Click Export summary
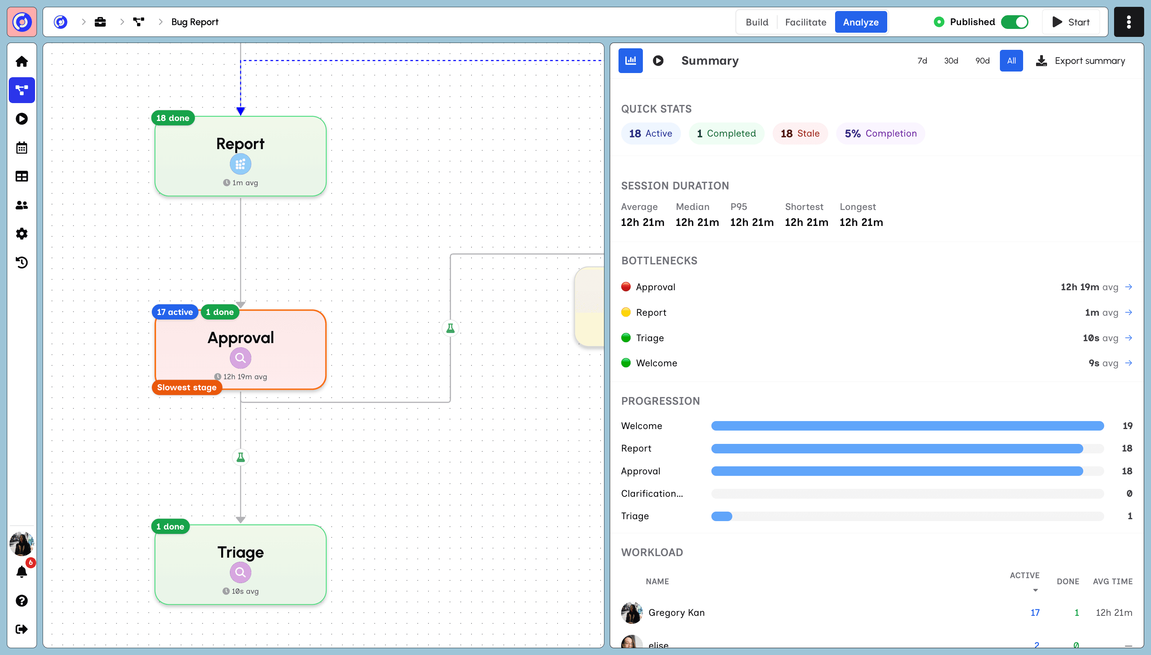The height and width of the screenshot is (655, 1151). click(x=1080, y=61)
